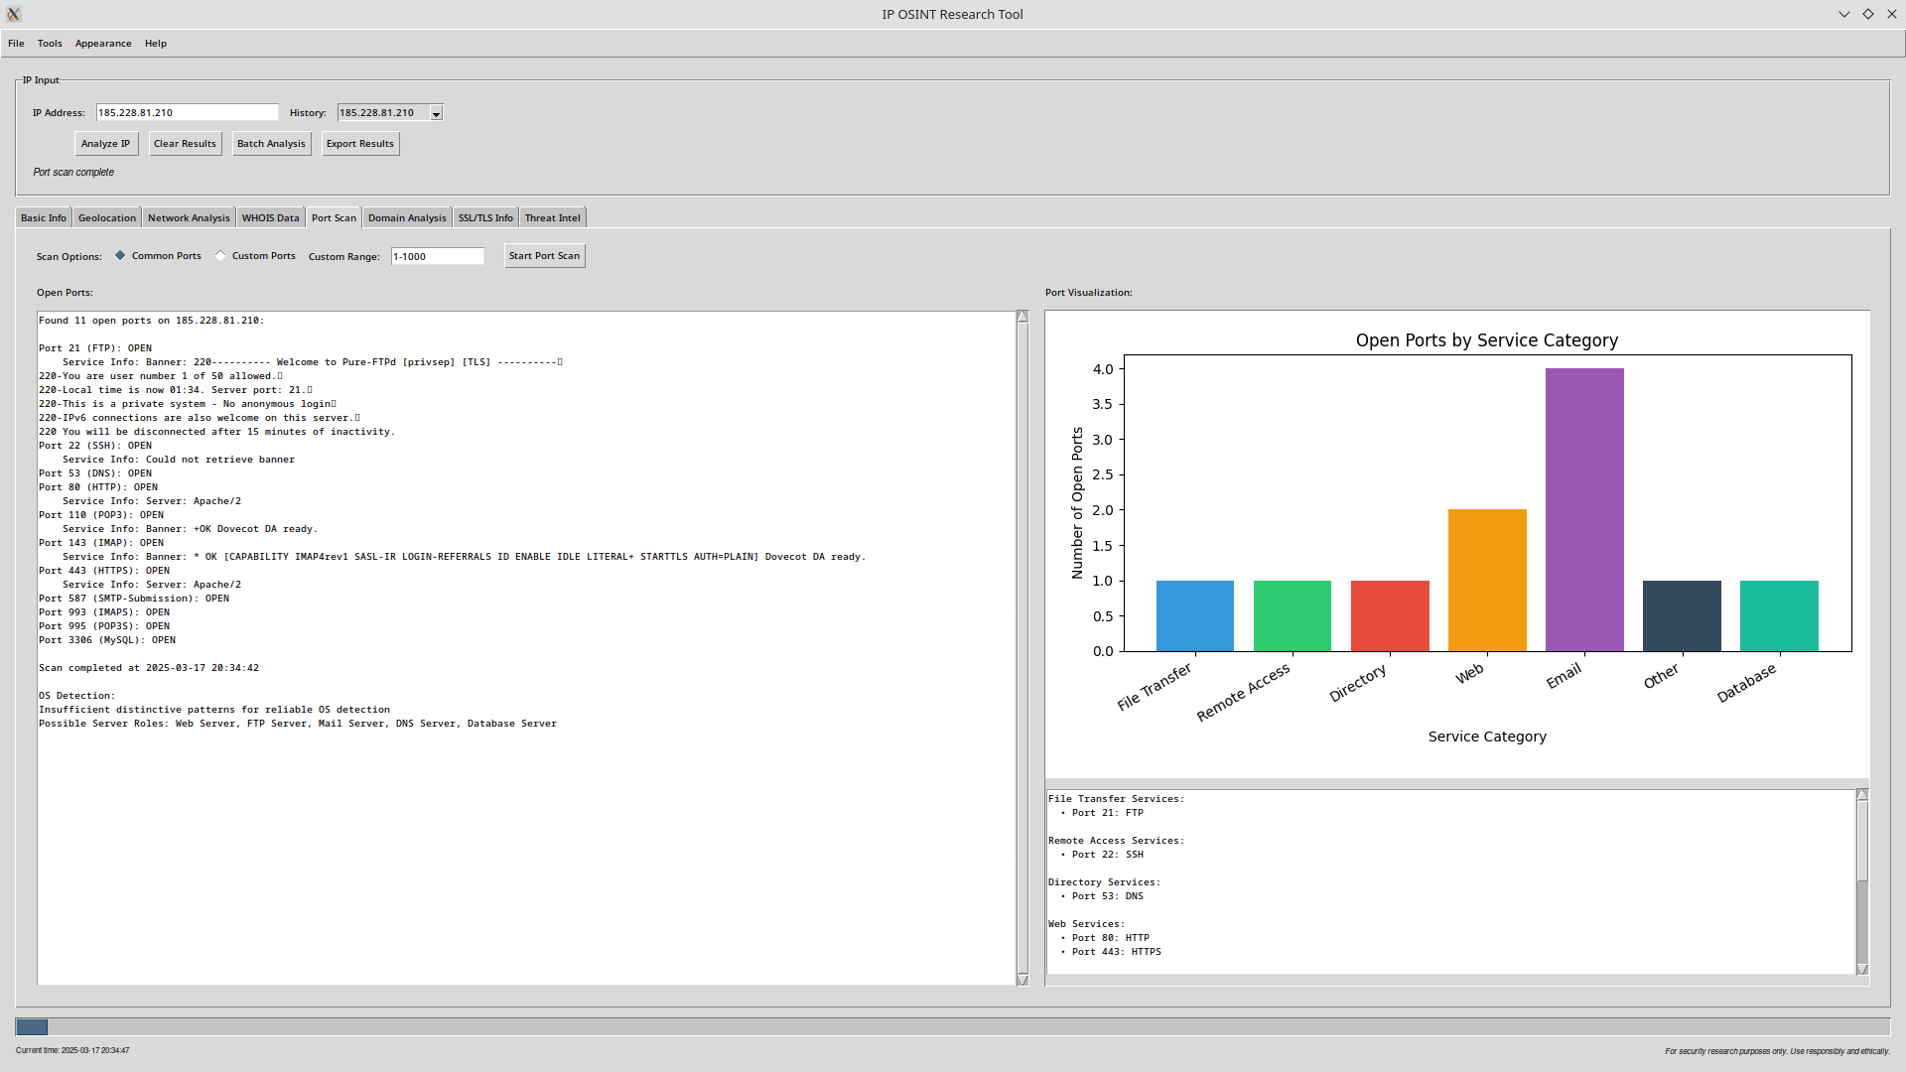The height and width of the screenshot is (1072, 1906).
Task: Open the History combo box field
Action: (382, 113)
